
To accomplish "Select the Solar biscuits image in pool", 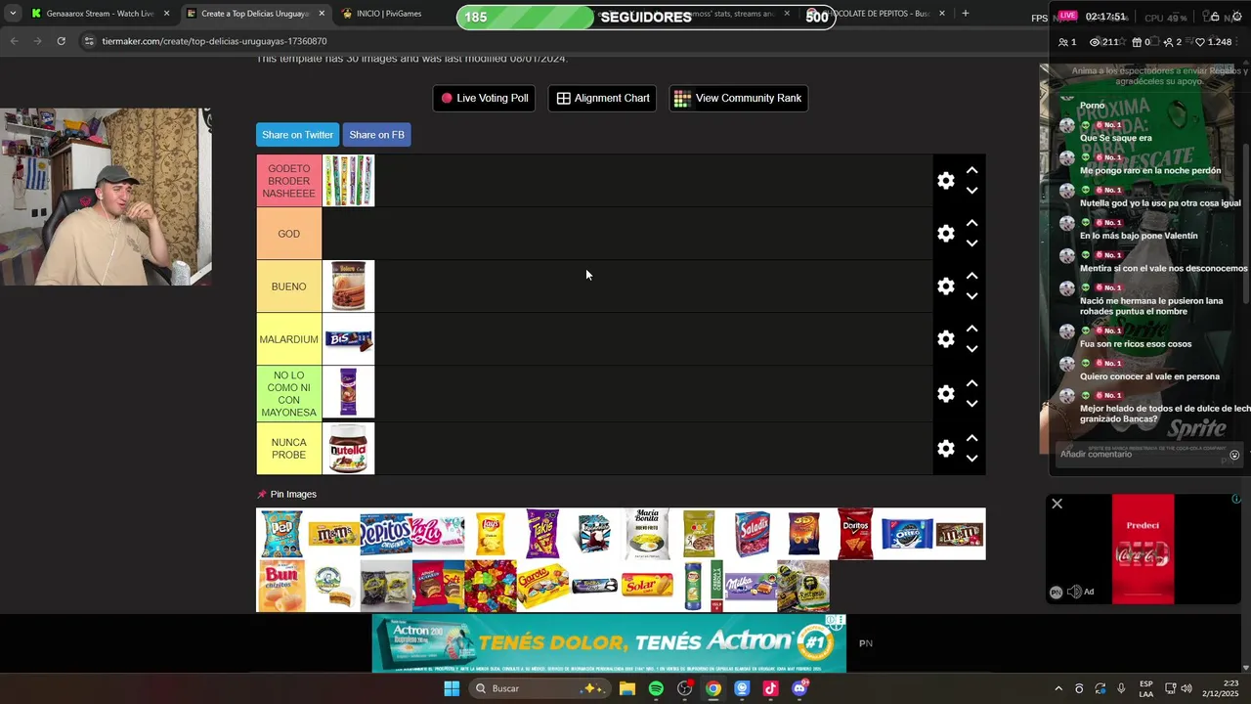I will point(647,586).
